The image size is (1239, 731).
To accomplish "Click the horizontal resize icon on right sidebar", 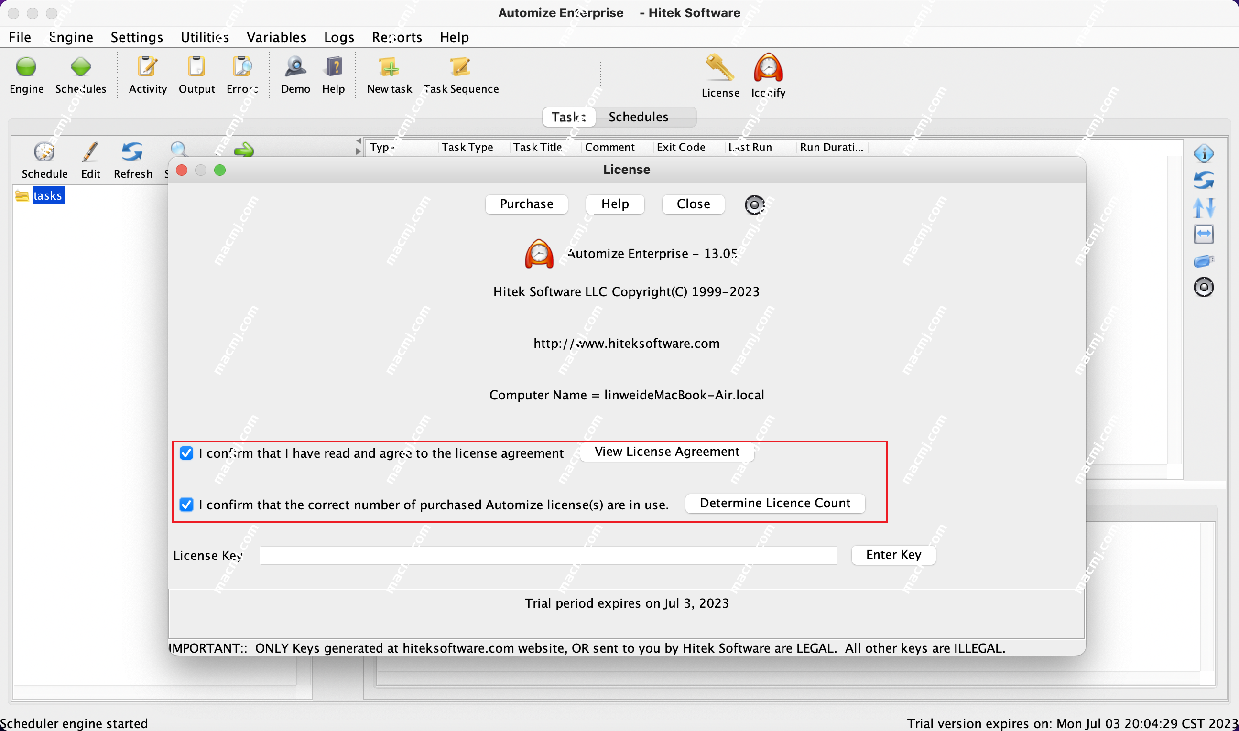I will 1204,234.
